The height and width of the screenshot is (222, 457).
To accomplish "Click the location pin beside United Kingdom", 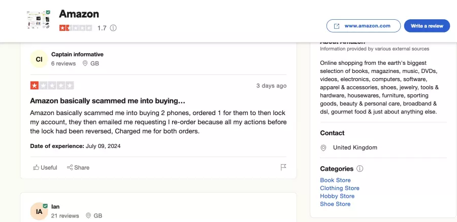I will pyautogui.click(x=323, y=147).
